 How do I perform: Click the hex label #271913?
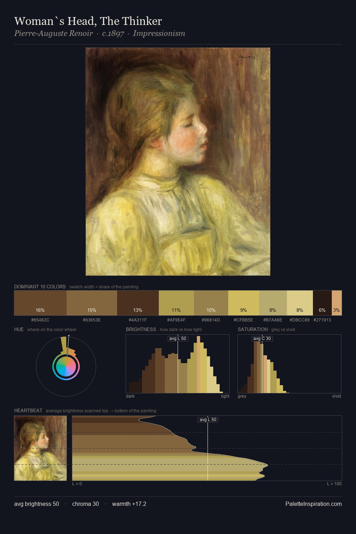pyautogui.click(x=322, y=320)
